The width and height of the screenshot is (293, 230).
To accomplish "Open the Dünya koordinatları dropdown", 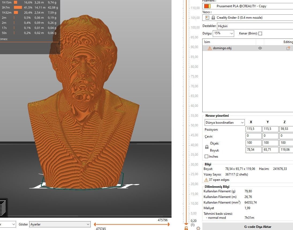I will pyautogui.click(x=224, y=123).
